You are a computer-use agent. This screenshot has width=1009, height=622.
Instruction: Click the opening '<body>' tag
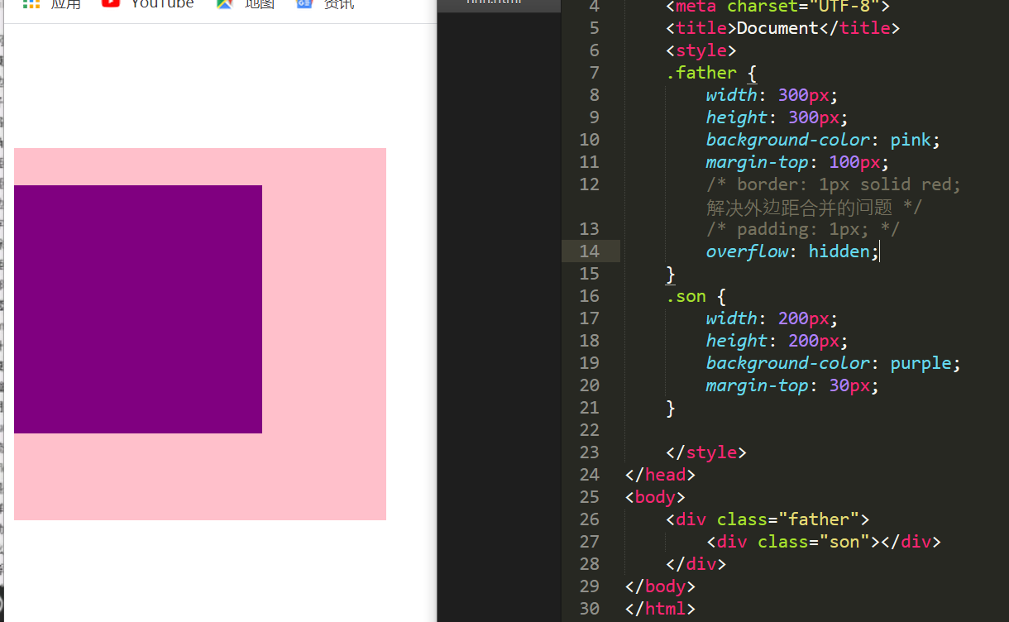[655, 497]
